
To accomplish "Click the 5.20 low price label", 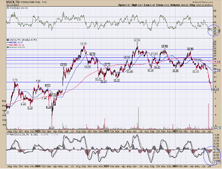I will [49, 108].
